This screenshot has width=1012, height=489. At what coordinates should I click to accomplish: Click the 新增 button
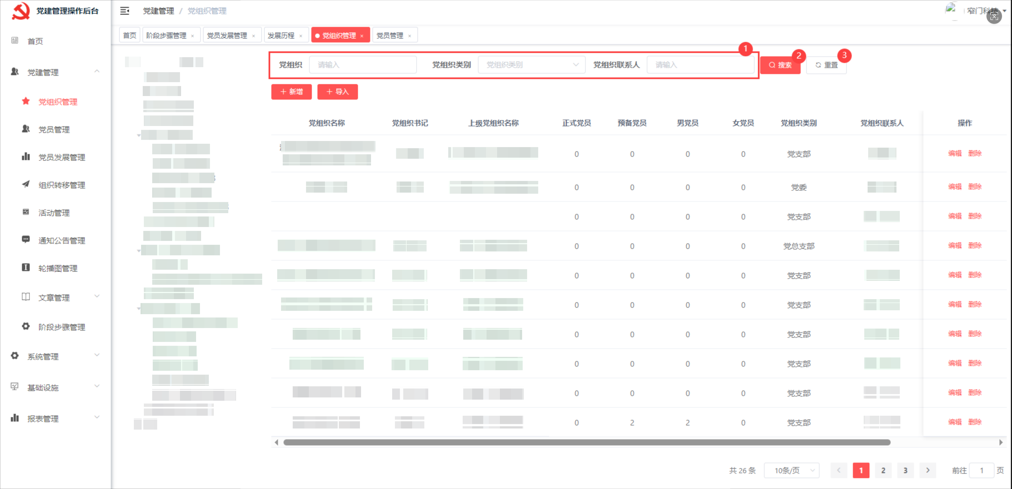pyautogui.click(x=291, y=91)
